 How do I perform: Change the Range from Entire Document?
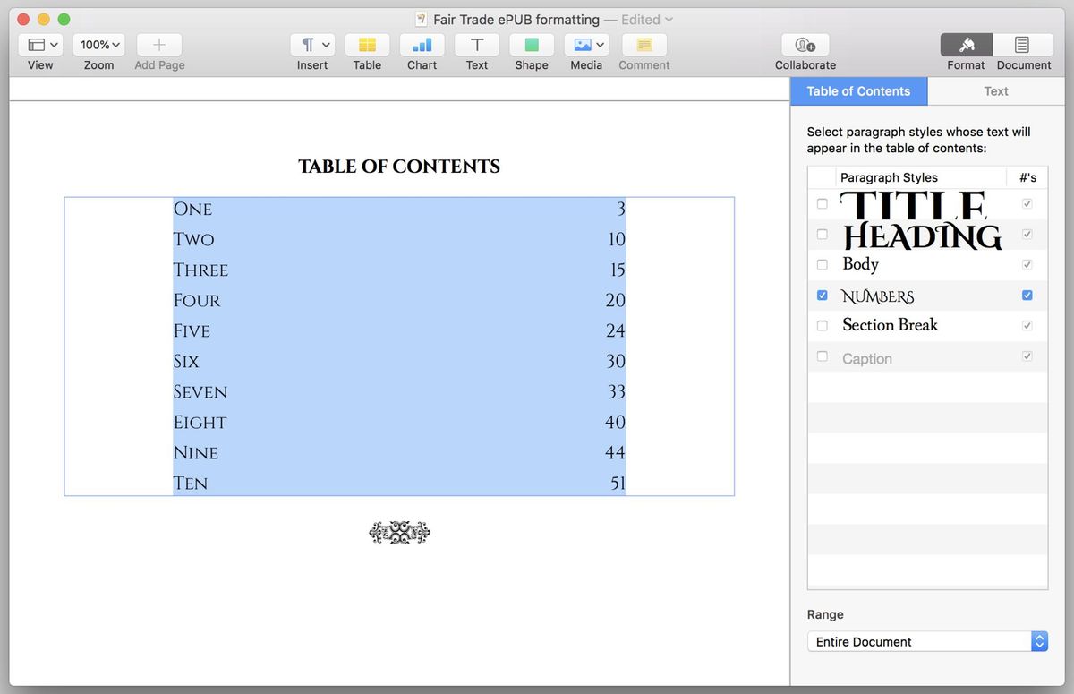[x=1037, y=641]
